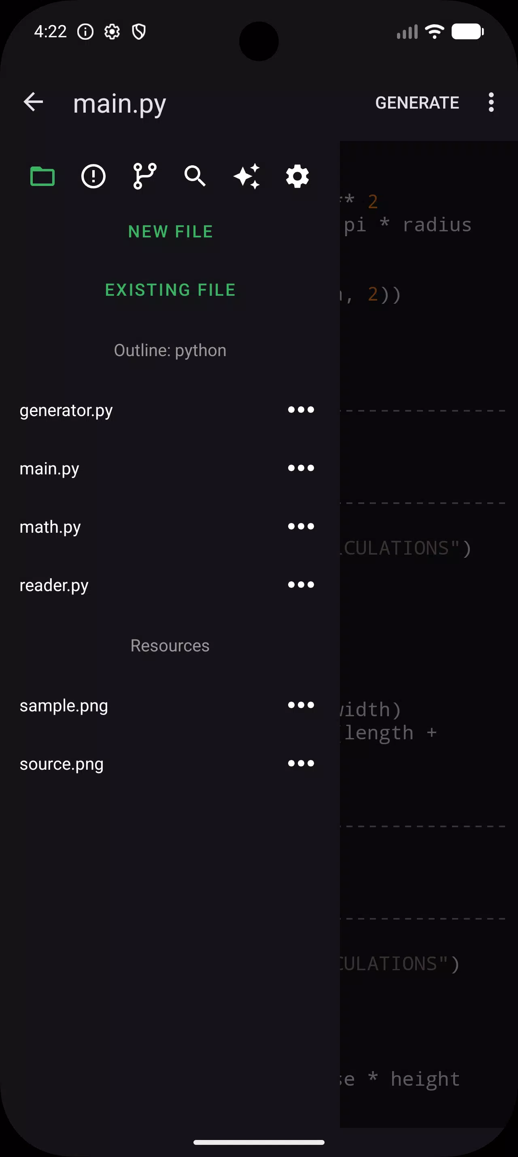Viewport: 518px width, 1157px height.
Task: Tap NEW FILE
Action: click(170, 232)
